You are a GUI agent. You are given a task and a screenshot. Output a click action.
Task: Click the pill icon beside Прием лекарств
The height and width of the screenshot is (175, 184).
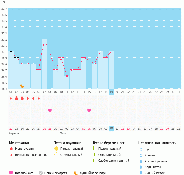click(x=41, y=173)
